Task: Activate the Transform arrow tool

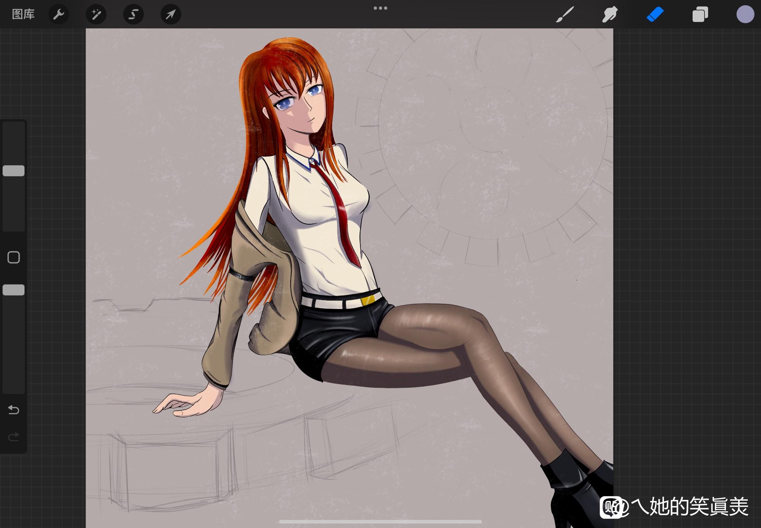Action: pos(170,14)
